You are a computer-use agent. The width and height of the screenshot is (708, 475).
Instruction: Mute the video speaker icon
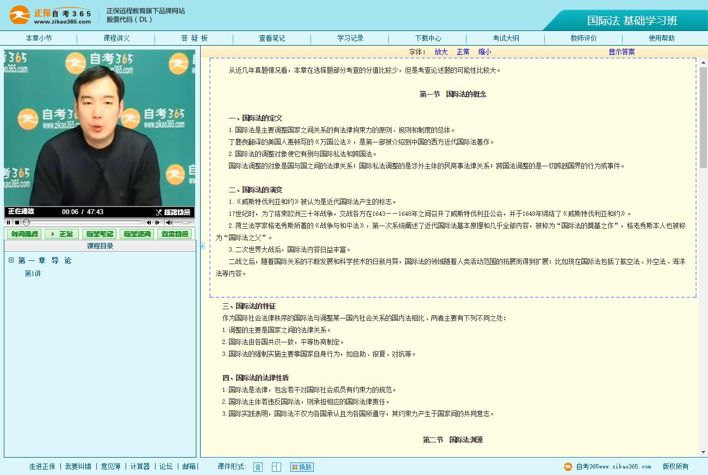coord(169,222)
